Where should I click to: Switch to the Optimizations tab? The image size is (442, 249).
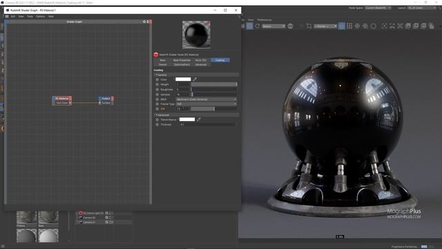coord(182,64)
